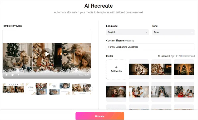Play the template preview video

pyautogui.click(x=7, y=75)
